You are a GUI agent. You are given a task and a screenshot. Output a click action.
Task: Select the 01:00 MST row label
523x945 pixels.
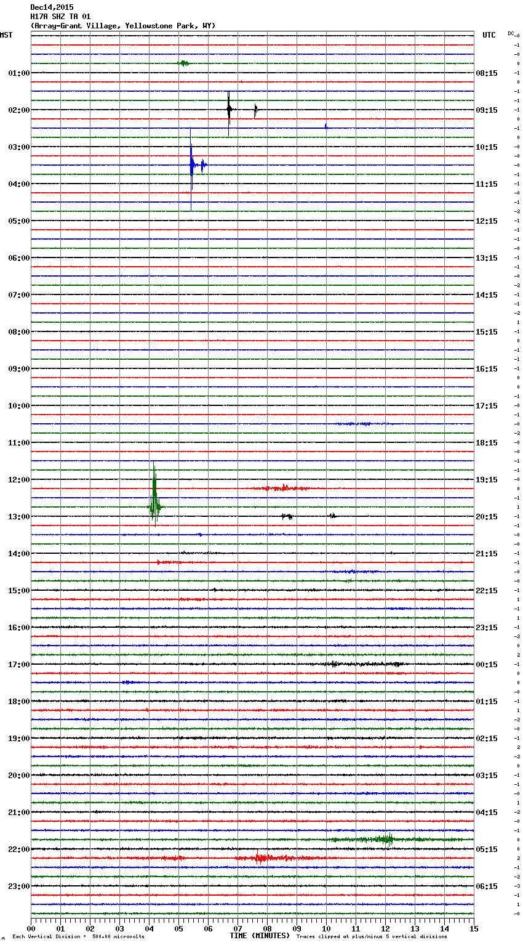click(18, 73)
